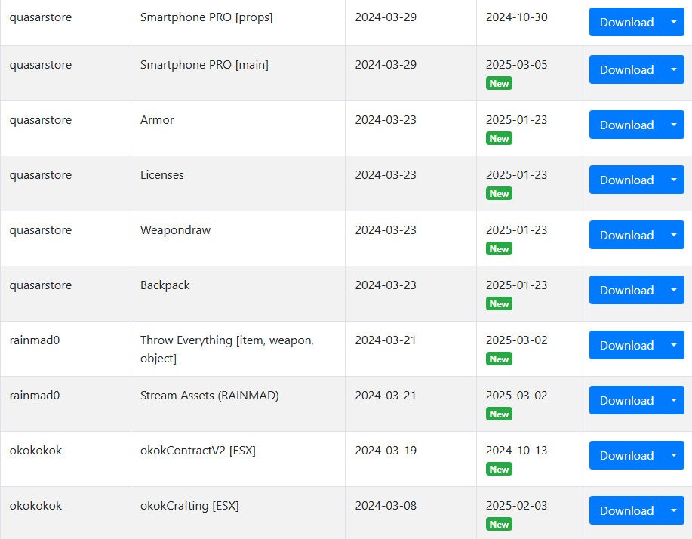Open dropdown arrow for Throw Everything row
Viewport: 692px width, 539px height.
(674, 345)
